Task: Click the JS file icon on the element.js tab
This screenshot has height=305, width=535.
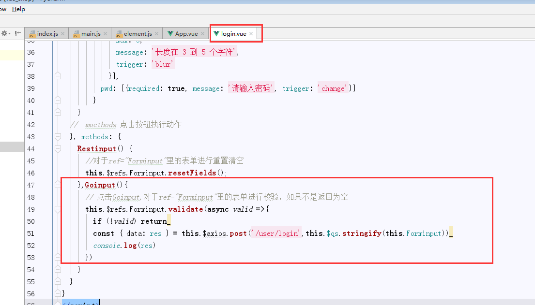Action: coord(119,34)
